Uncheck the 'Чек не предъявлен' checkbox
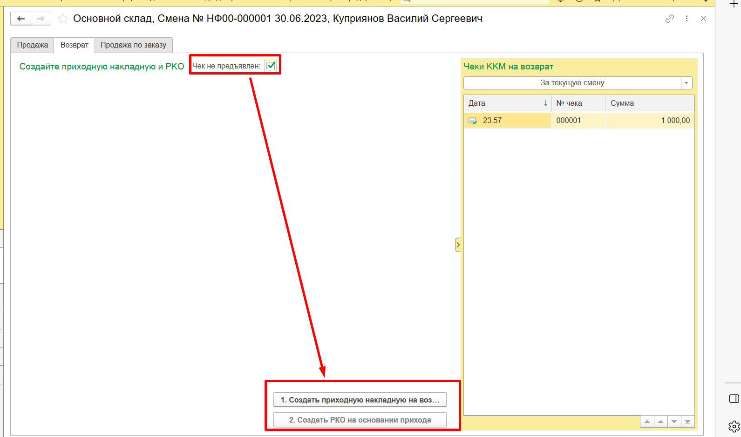 [271, 66]
